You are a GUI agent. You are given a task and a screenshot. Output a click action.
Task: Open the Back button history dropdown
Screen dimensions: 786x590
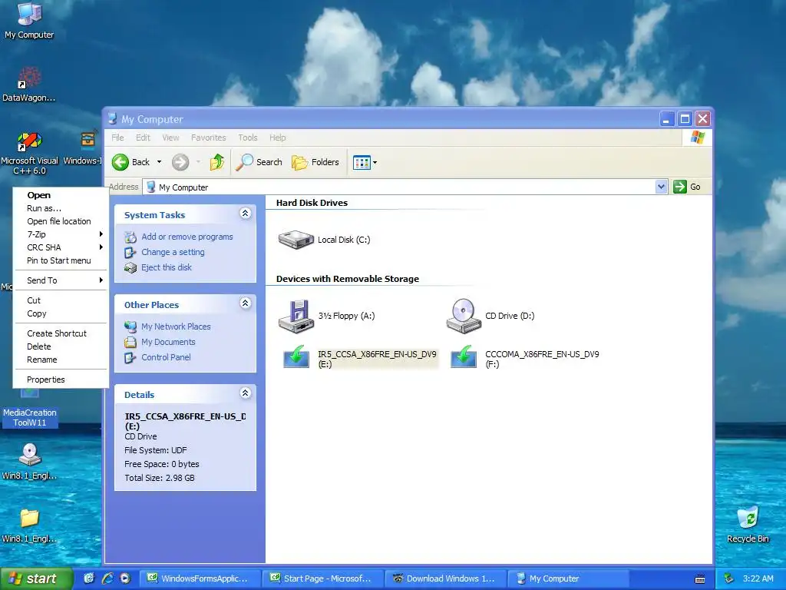(x=160, y=162)
